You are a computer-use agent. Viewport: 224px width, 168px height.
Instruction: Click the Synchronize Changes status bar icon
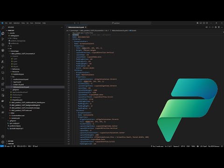point(11,146)
